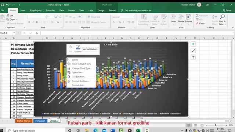Image resolution: width=235 pixels, height=132 pixels.
Task: Click the zoom in plus button
Action: tap(227, 125)
